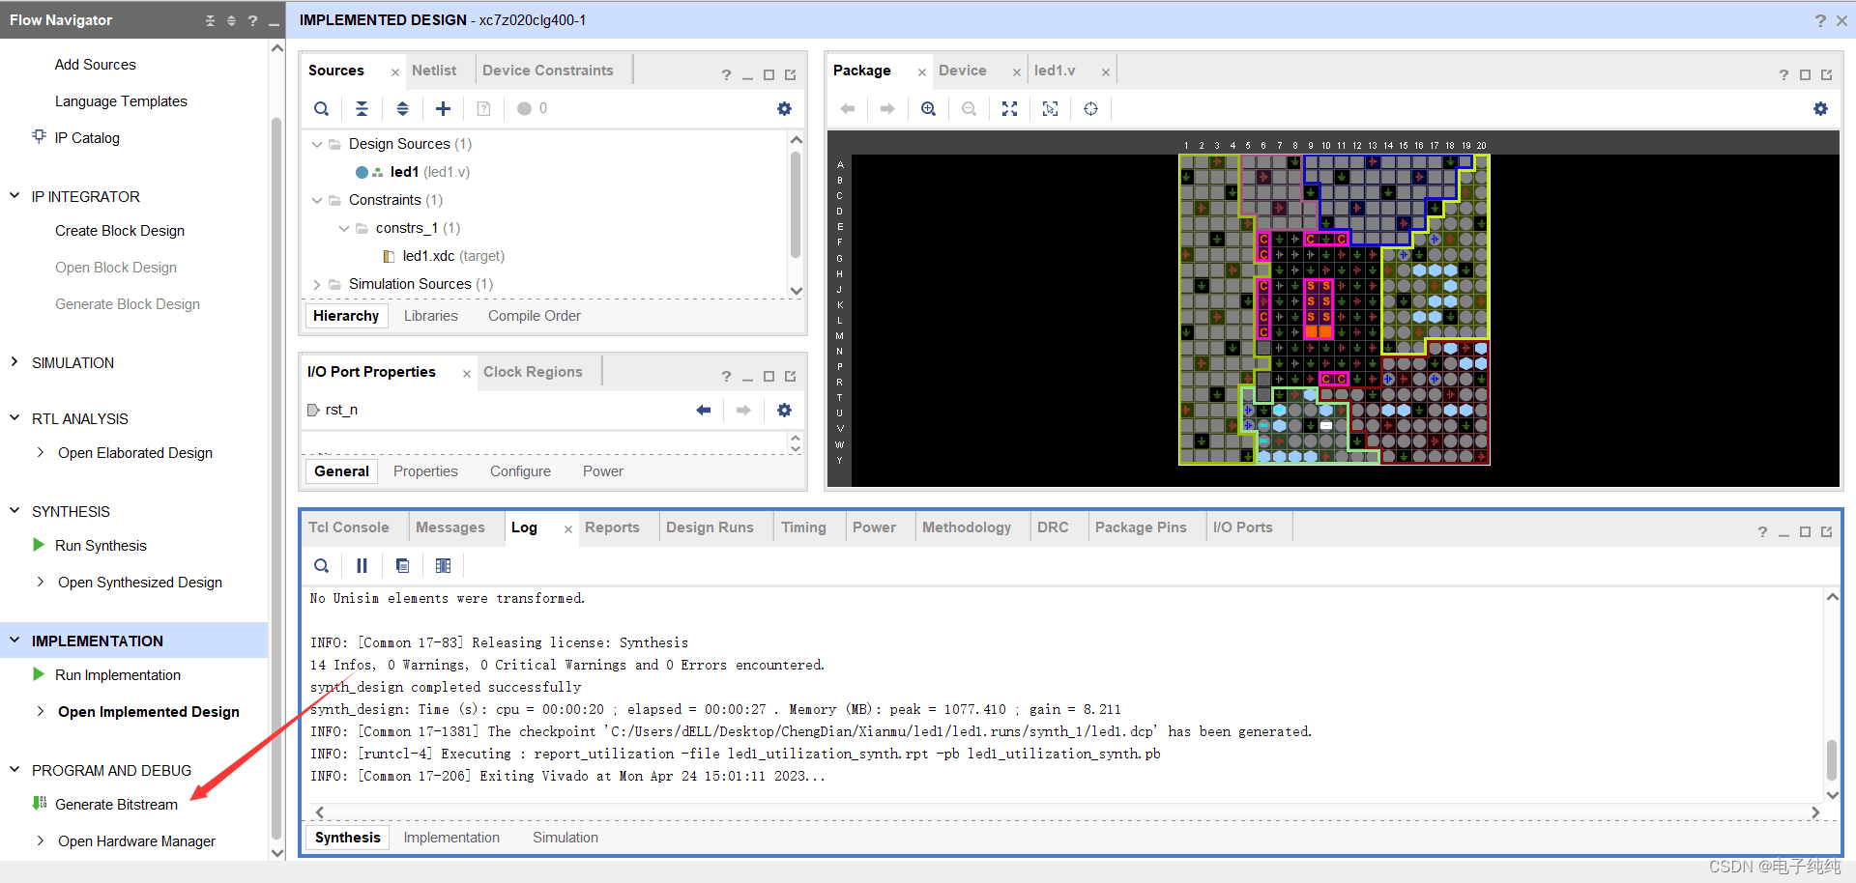The height and width of the screenshot is (883, 1856).
Task: Search in the Sources panel
Action: (x=322, y=109)
